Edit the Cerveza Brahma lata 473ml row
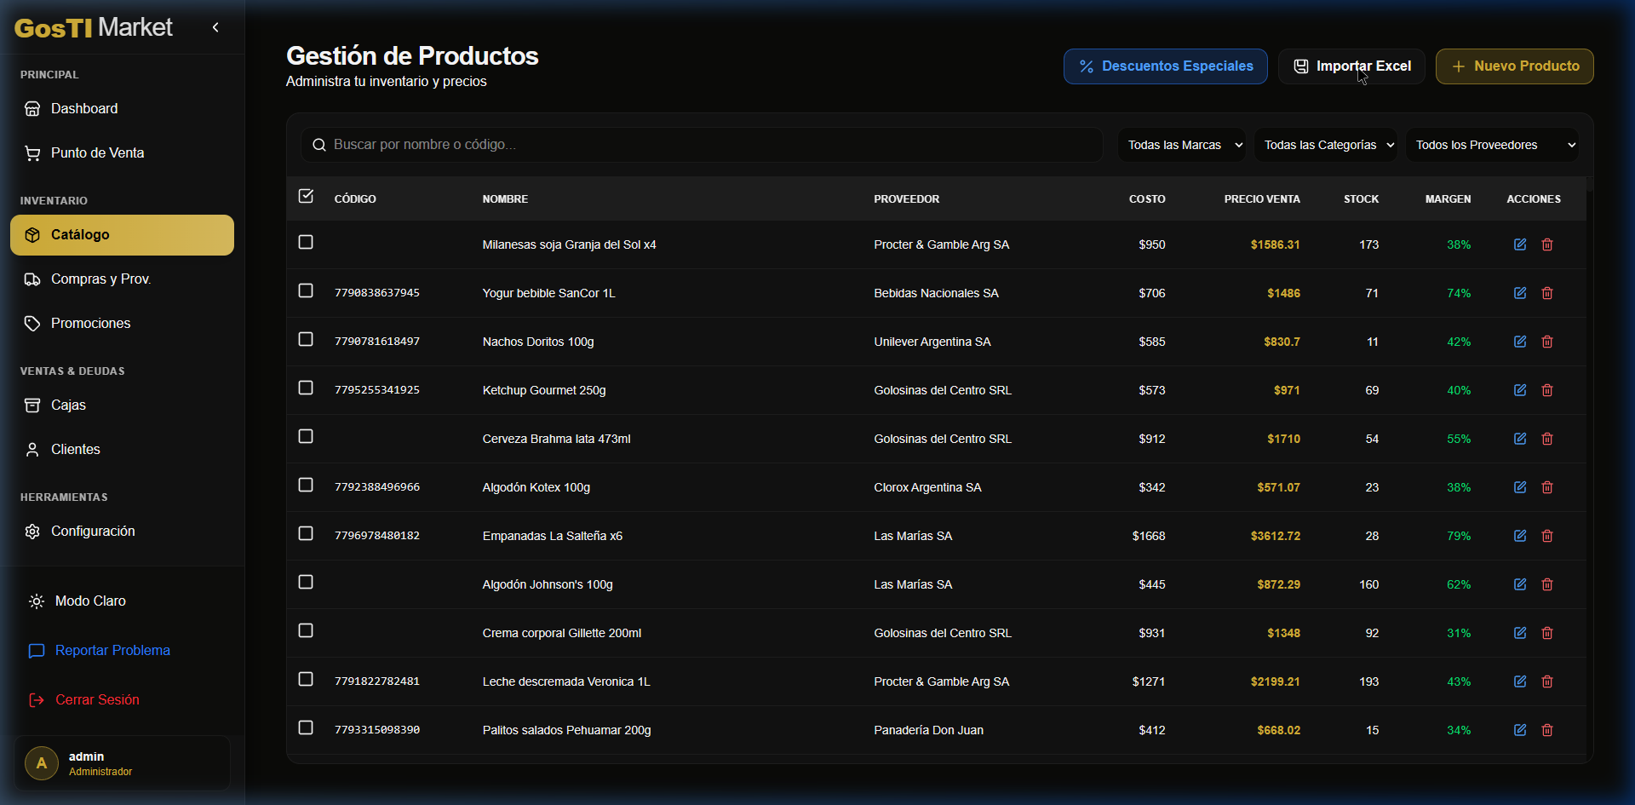The height and width of the screenshot is (805, 1635). click(x=1520, y=439)
